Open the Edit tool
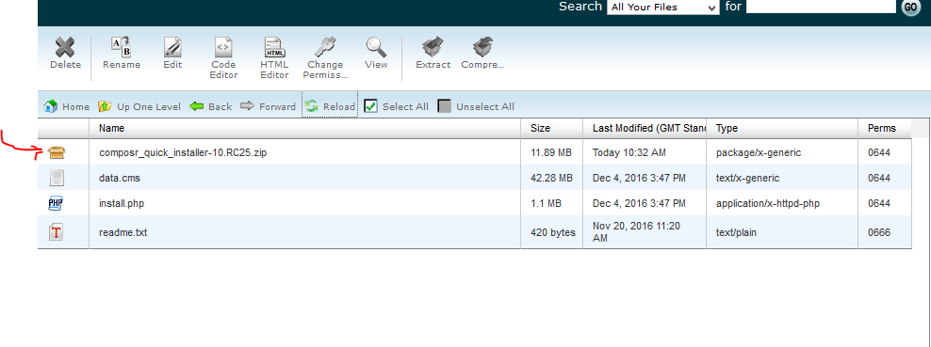Screen dimensions: 931x347 tap(172, 47)
